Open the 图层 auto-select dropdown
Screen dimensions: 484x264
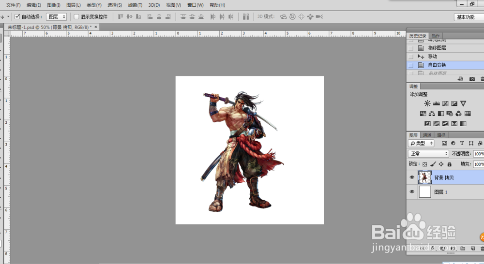57,16
